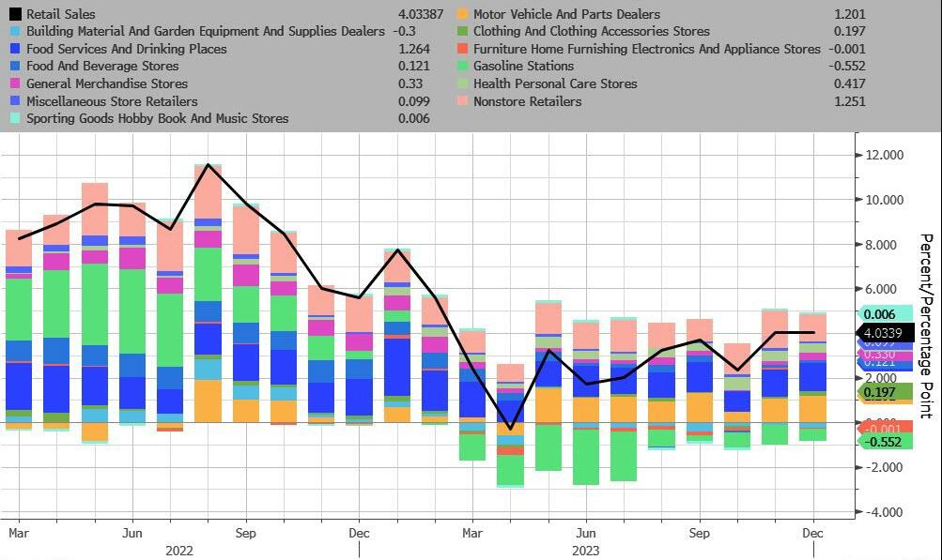Click the Clothing And Clothing Accessories Stores swatch
Screen dimensions: 942x560
[461, 32]
